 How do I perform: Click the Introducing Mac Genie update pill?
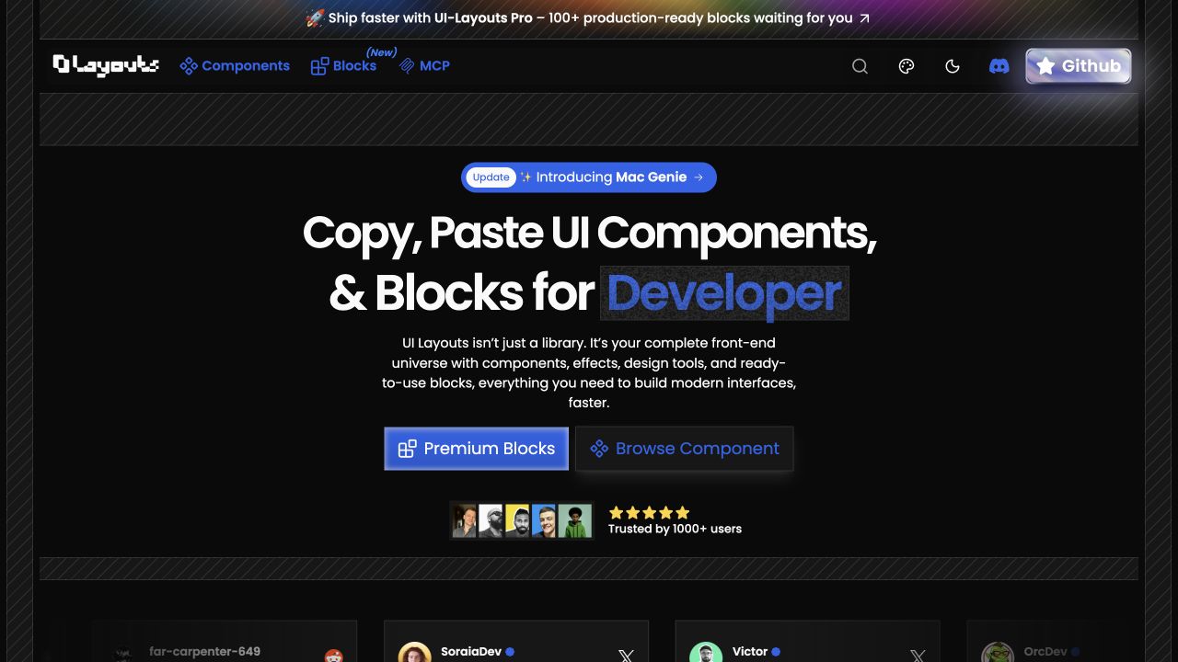pos(589,177)
